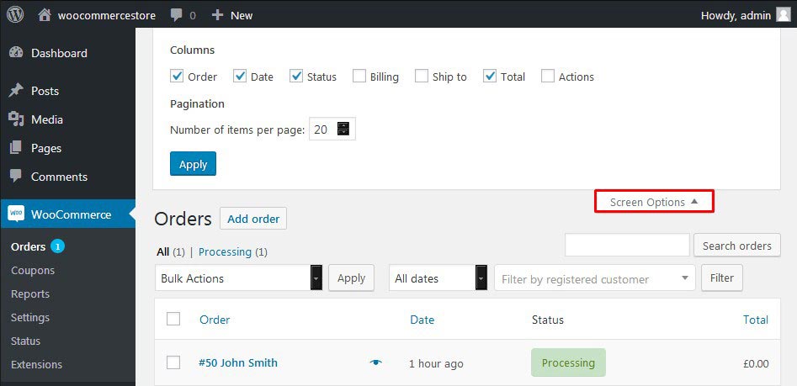Click the Comments sidebar bubble icon
This screenshot has height=386, width=797.
point(16,177)
